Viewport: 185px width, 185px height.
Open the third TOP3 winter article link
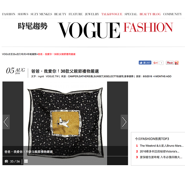(x=161, y=157)
